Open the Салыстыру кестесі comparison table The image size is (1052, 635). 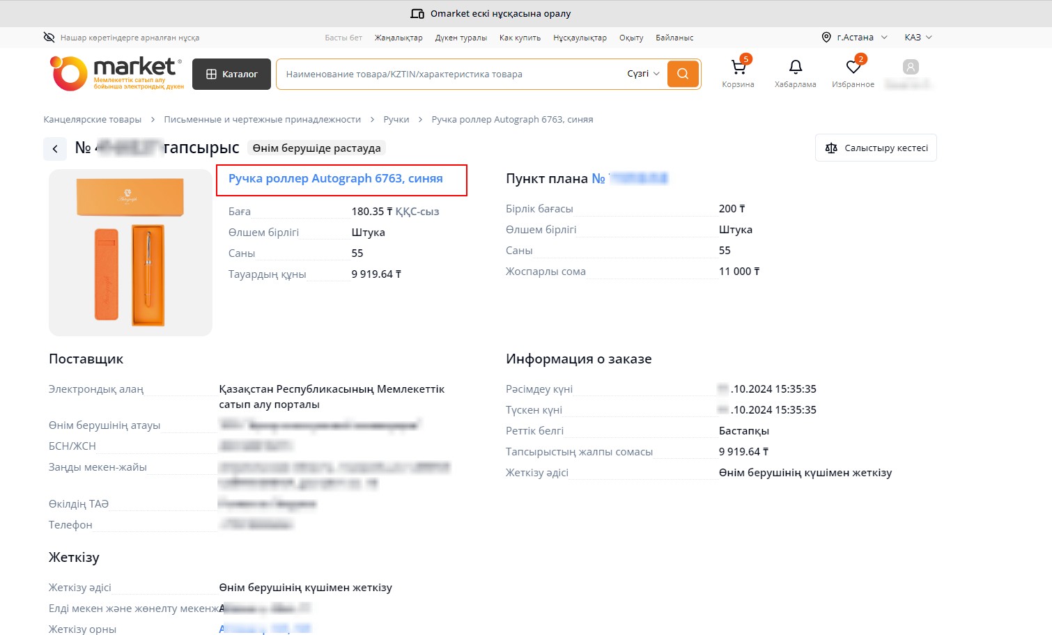pos(876,148)
